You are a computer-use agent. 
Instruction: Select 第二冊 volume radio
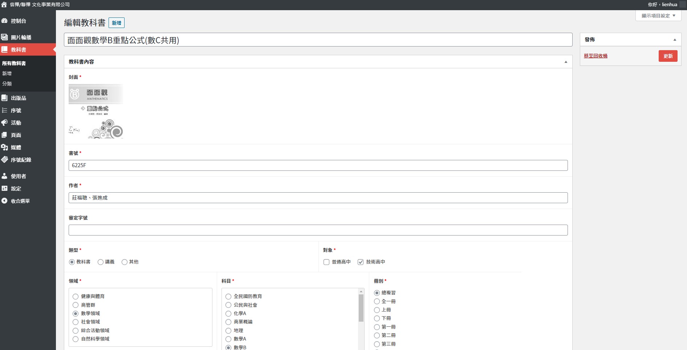tap(377, 335)
